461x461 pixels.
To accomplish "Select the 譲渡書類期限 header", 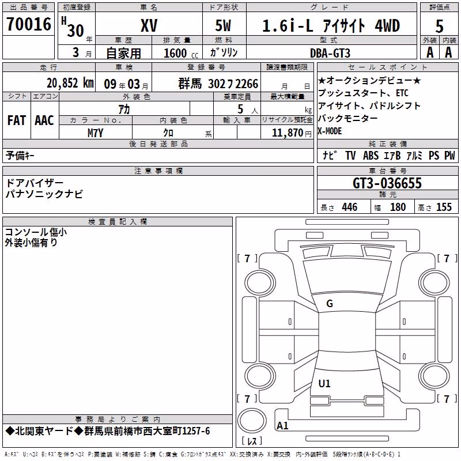I will click(x=287, y=67).
